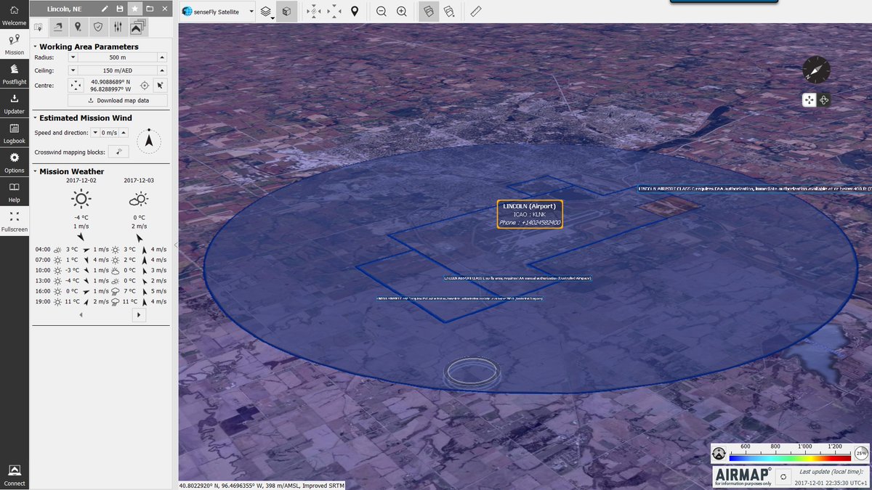Select the ruler measure tool
This screenshot has height=490, width=872.
[x=476, y=12]
